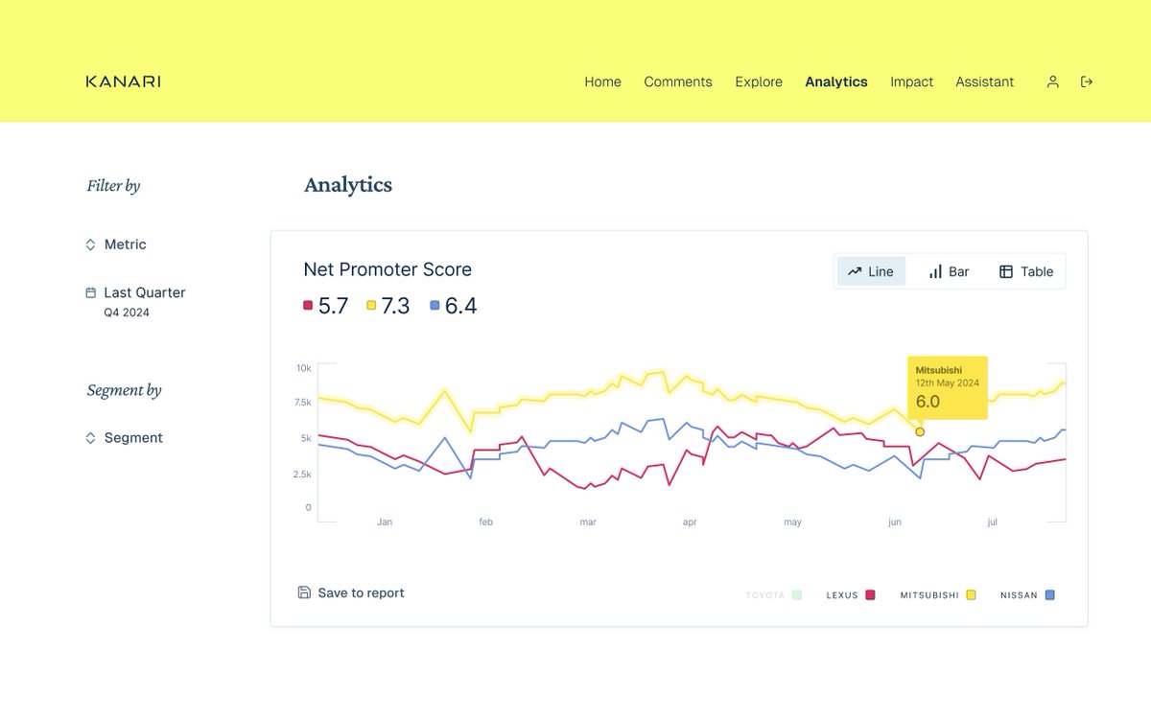Image resolution: width=1151 pixels, height=719 pixels.
Task: Click the 'may' axis label
Action: pyautogui.click(x=792, y=522)
